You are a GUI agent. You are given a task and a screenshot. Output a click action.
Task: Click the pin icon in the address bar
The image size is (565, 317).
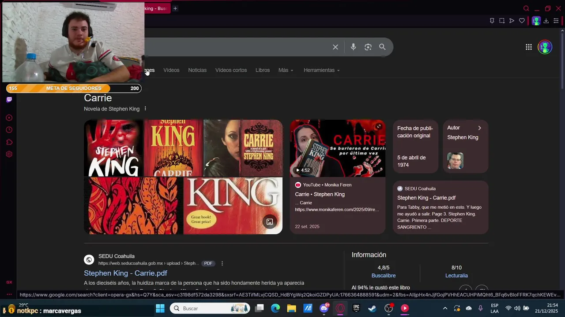[492, 21]
